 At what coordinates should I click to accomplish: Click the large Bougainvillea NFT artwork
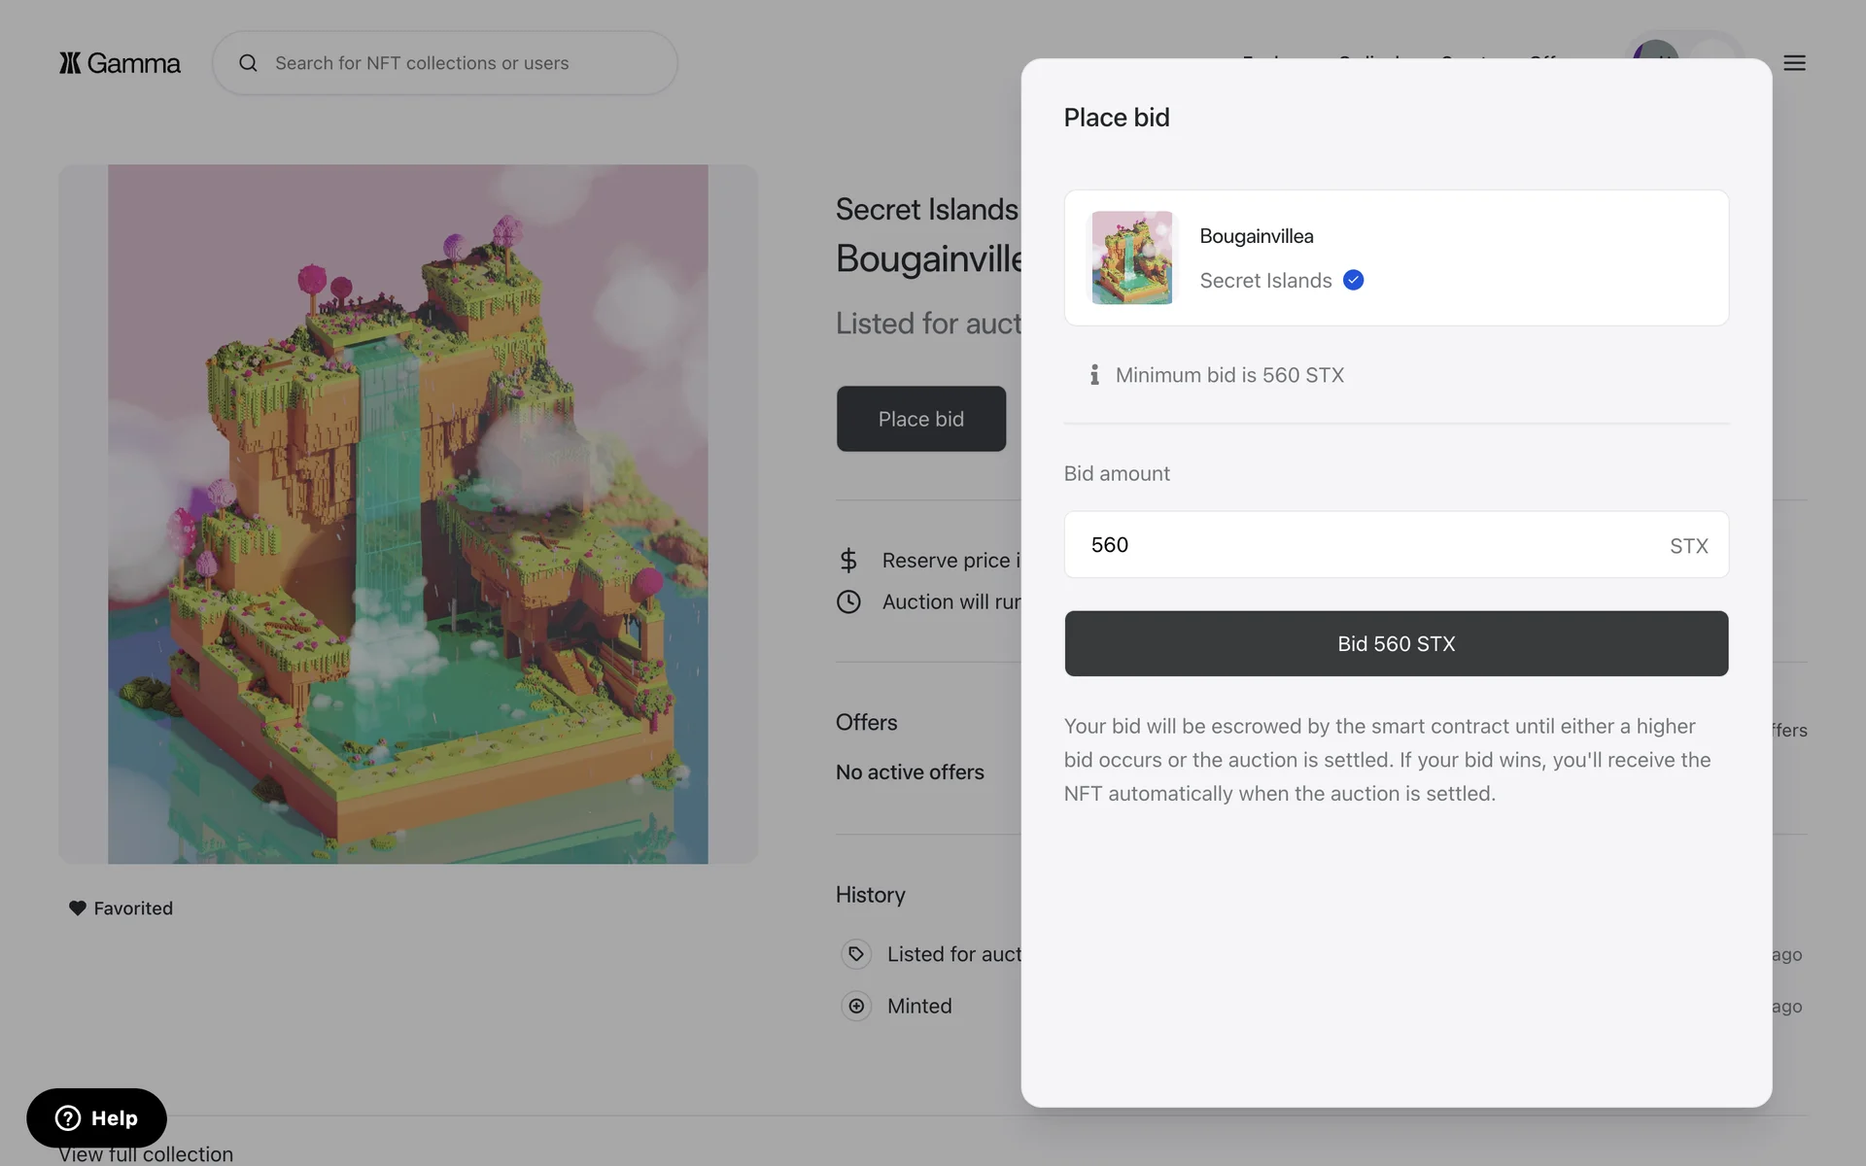[x=408, y=514]
